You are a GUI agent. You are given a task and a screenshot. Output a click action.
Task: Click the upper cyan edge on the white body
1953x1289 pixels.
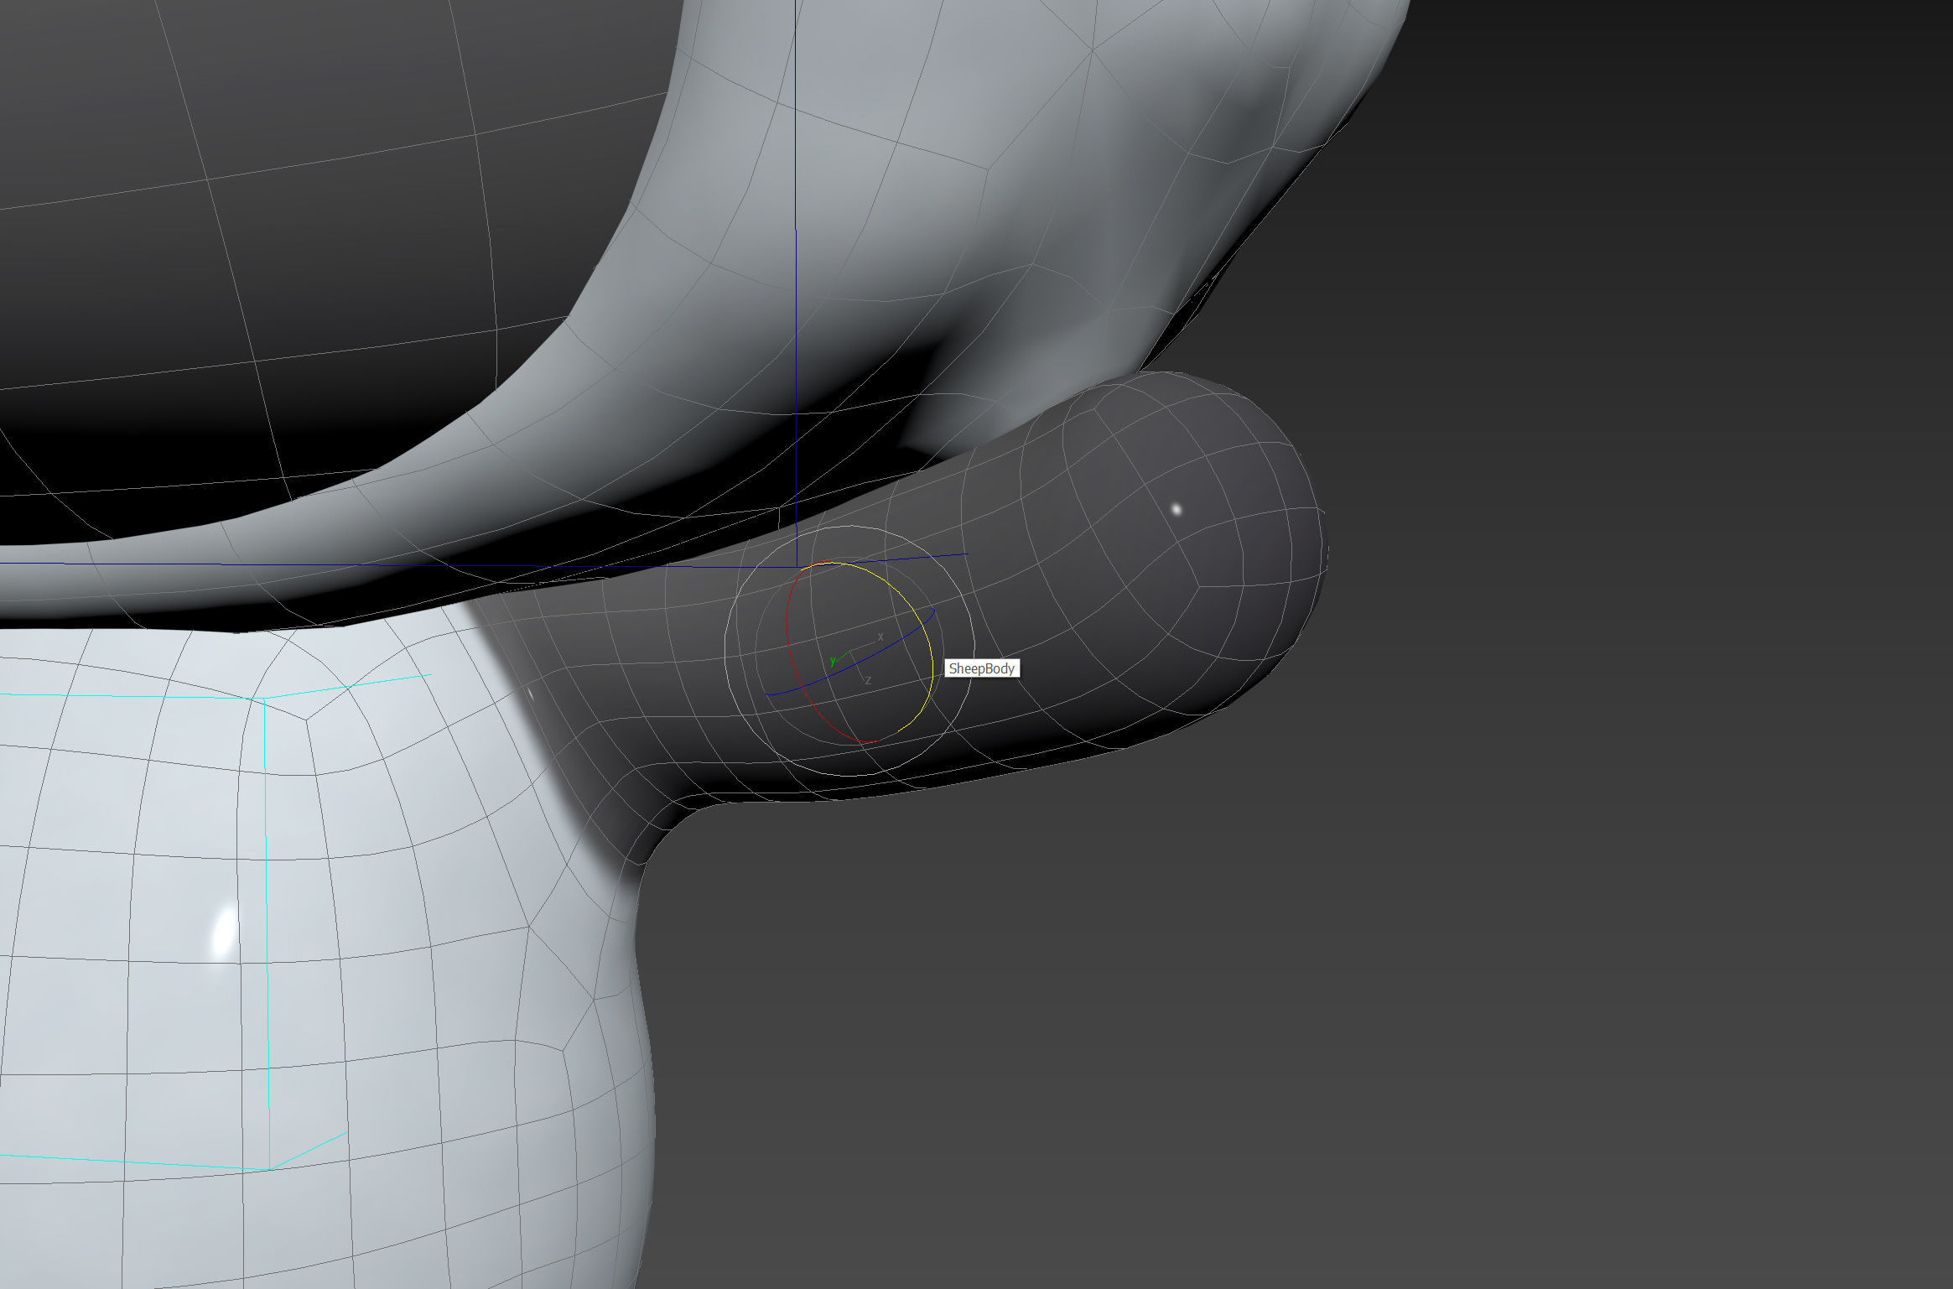point(126,696)
